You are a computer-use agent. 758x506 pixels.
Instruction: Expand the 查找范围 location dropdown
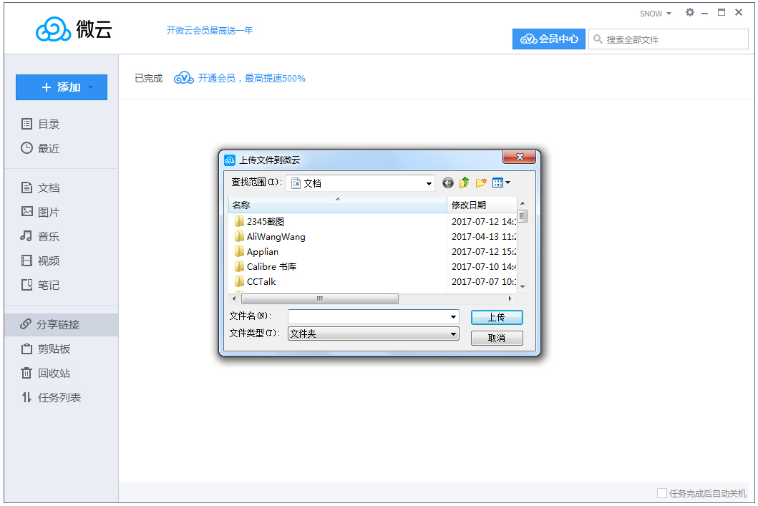pyautogui.click(x=428, y=184)
